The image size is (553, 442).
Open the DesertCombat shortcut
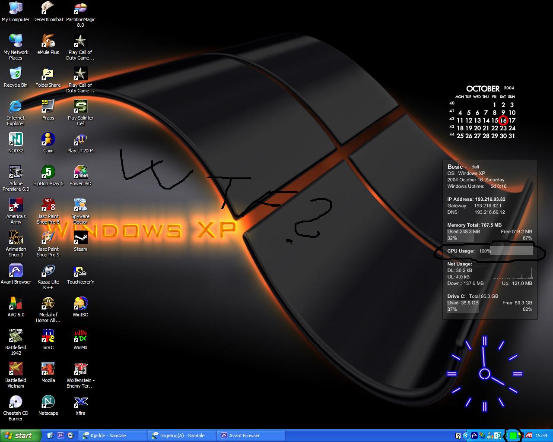click(48, 12)
